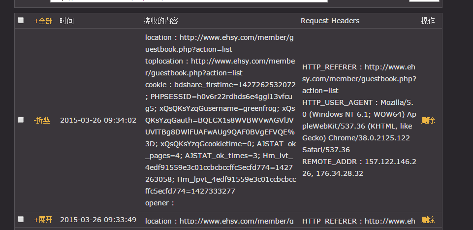Click the 2015-03-26 09:34:02 timestamp

98,121
